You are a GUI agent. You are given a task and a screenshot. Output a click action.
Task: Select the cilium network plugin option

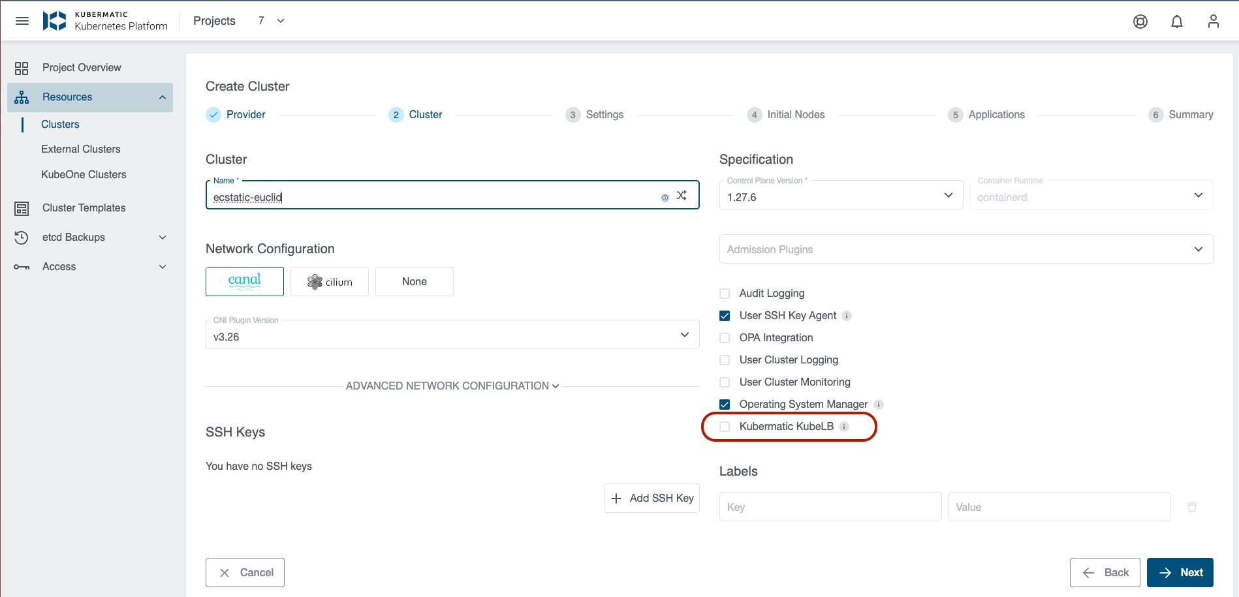329,281
